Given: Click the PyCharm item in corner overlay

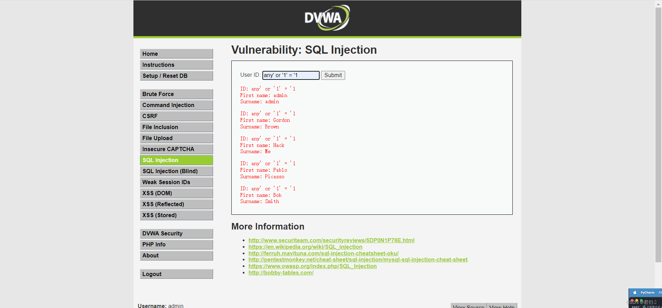Looking at the screenshot, I should coord(647,293).
